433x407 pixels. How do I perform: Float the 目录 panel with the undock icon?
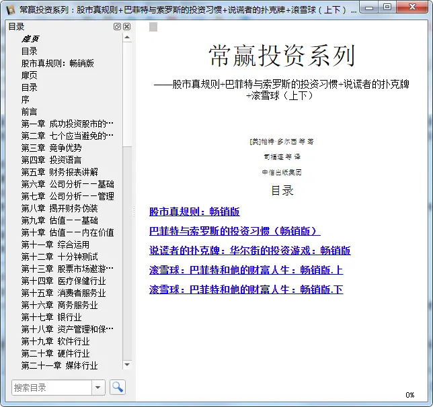point(117,26)
